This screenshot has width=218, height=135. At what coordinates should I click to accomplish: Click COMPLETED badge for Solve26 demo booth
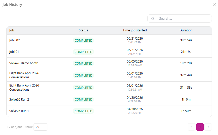pyautogui.click(x=84, y=63)
